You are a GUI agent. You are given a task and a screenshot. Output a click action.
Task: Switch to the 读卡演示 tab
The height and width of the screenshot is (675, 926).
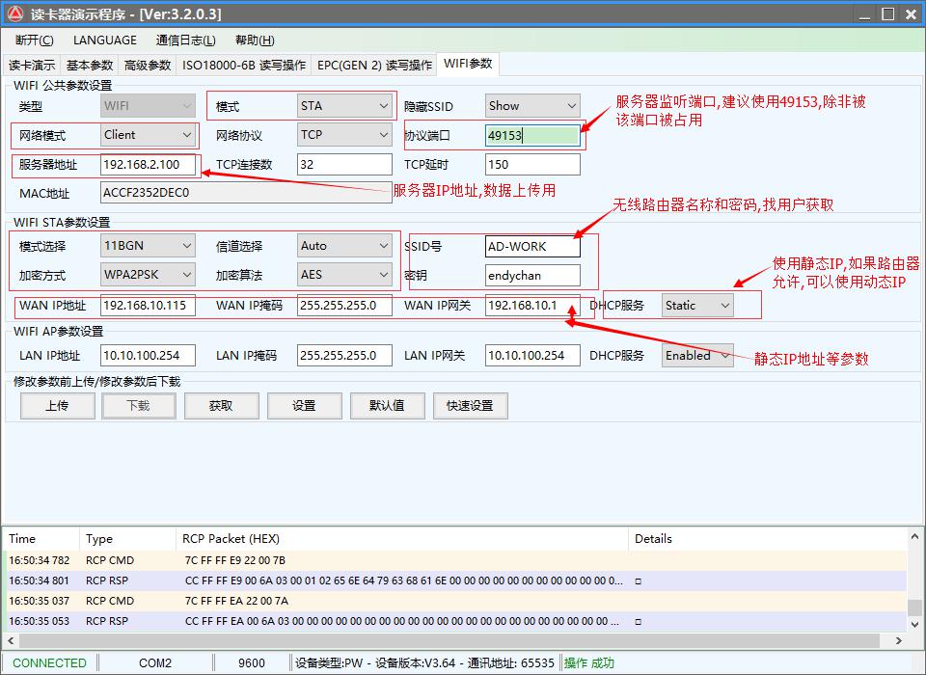tap(32, 65)
